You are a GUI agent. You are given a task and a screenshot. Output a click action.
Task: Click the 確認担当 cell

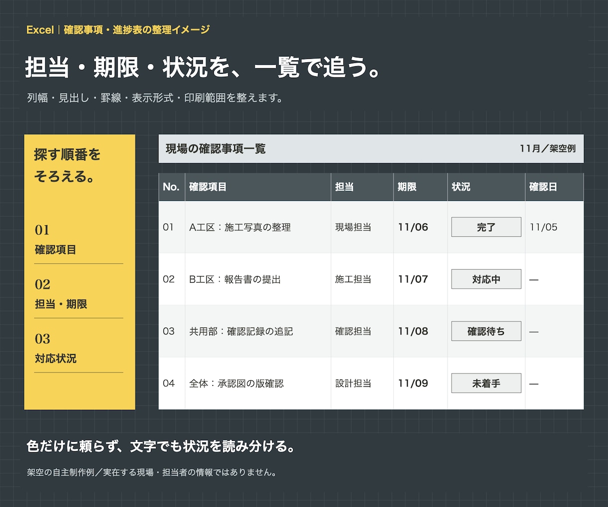point(362,331)
